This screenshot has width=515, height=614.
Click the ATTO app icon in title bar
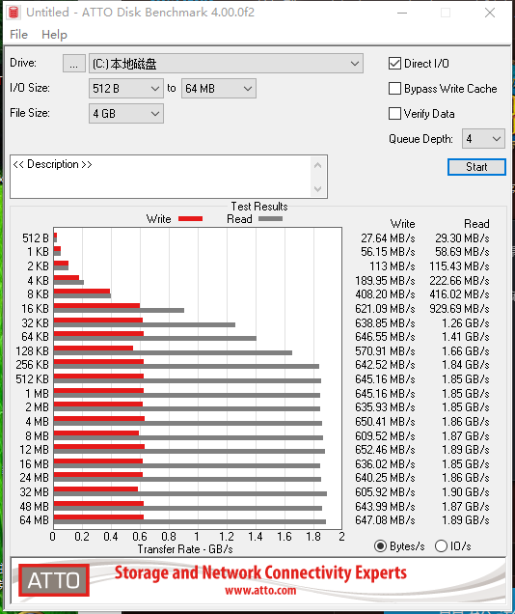14,13
